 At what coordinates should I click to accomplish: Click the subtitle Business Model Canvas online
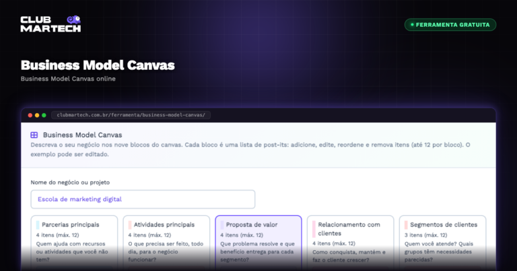coord(68,79)
